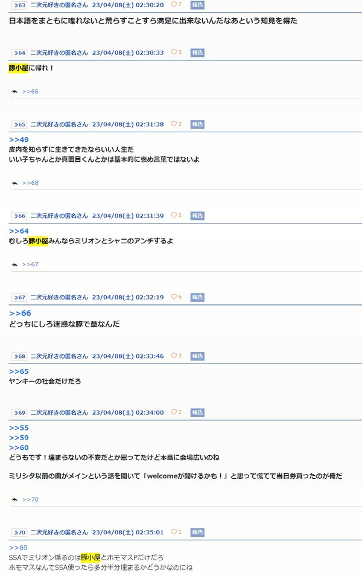Report post 66 using the 報告 button
Screen dimensions: 362x576
click(x=197, y=216)
